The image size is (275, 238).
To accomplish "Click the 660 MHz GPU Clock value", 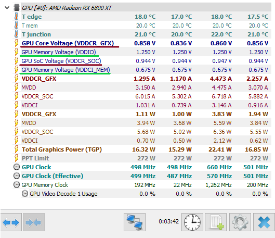I will (x=219, y=167).
